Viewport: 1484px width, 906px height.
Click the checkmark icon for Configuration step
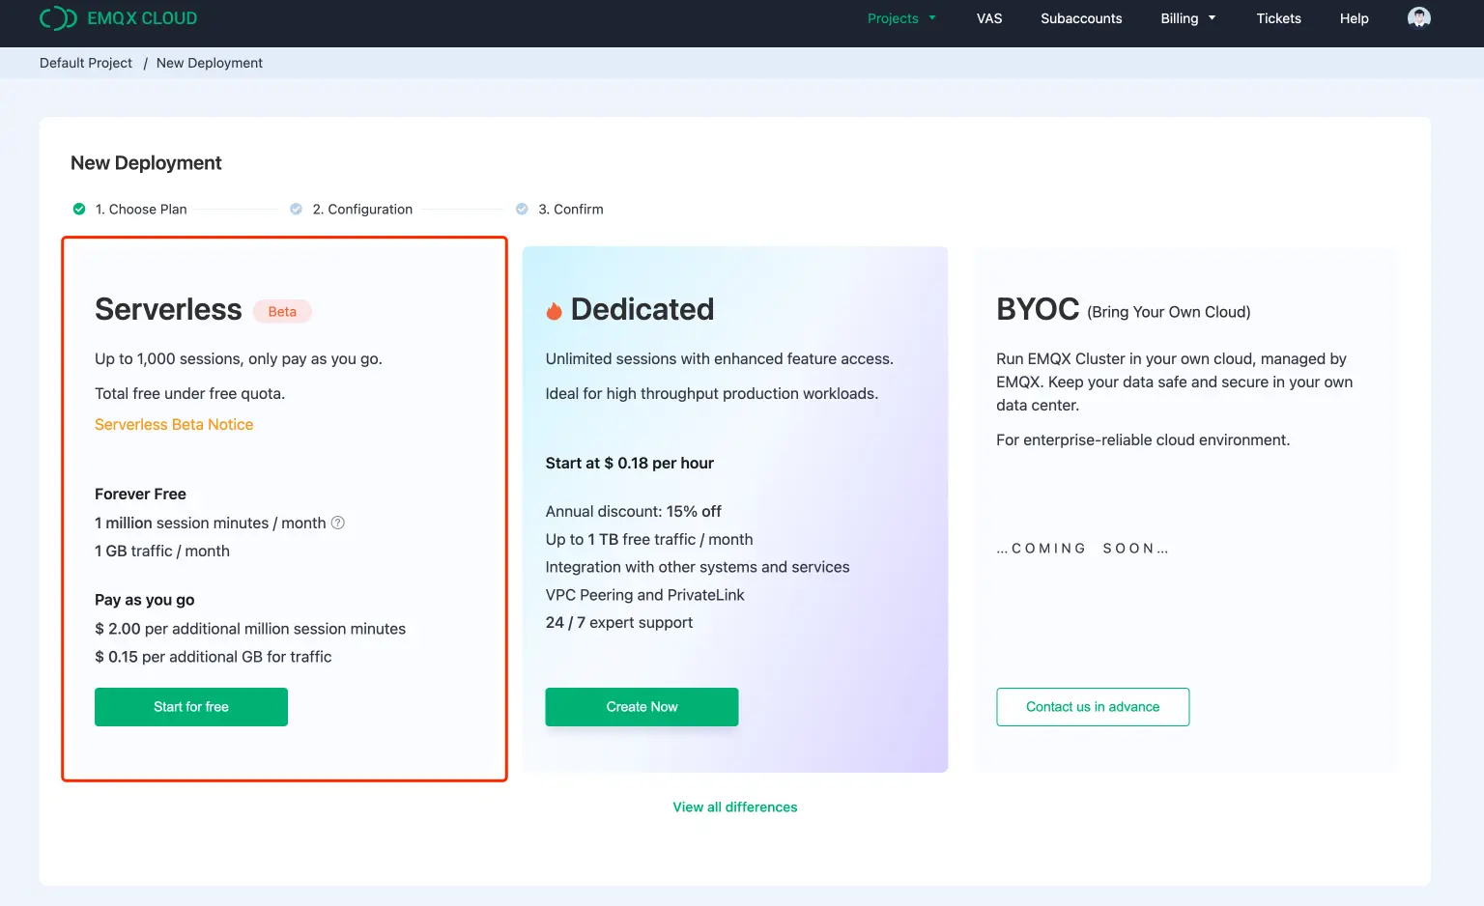click(x=295, y=209)
